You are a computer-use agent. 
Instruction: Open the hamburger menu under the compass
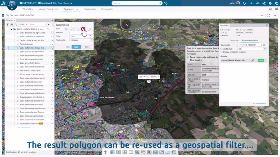click(x=3, y=9)
